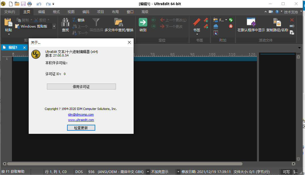The image size is (305, 175).
Task: Open the ribbon mode selector icon
Action: 271,12
